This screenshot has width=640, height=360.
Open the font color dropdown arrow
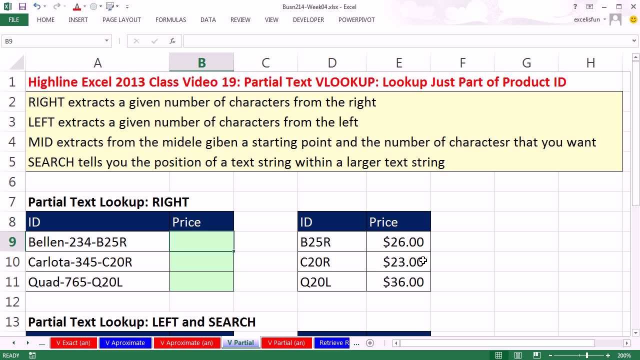pos(84,7)
